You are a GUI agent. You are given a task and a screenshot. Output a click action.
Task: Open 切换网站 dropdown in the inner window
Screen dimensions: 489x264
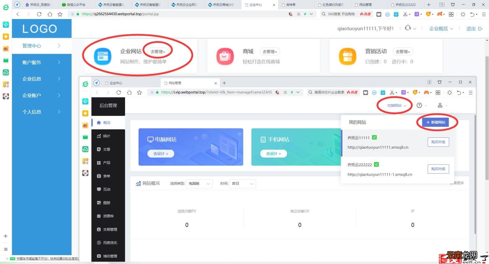point(396,105)
